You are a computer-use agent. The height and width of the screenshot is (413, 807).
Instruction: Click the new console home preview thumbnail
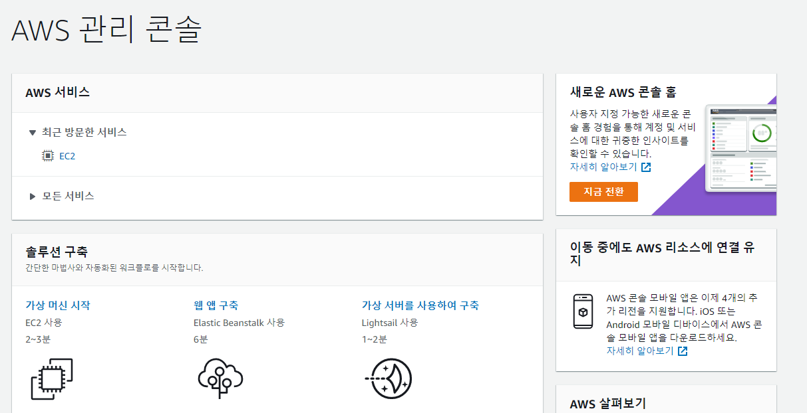pyautogui.click(x=740, y=149)
